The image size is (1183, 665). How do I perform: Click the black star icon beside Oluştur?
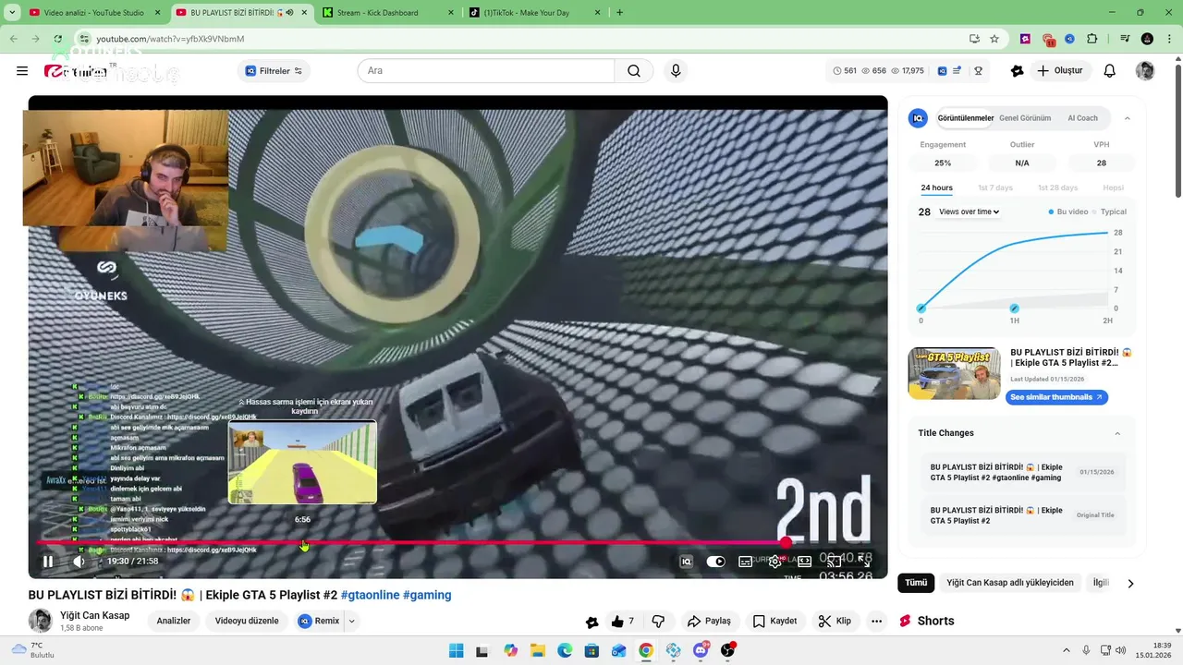click(1018, 71)
